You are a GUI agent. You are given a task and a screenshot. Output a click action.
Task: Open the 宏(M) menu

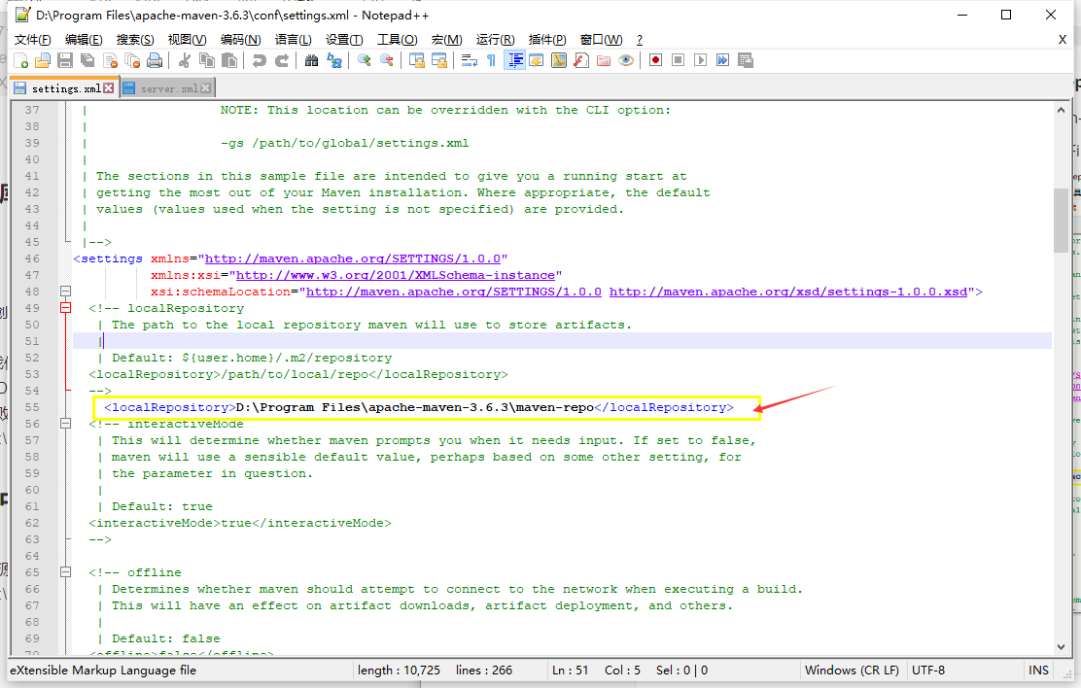447,40
